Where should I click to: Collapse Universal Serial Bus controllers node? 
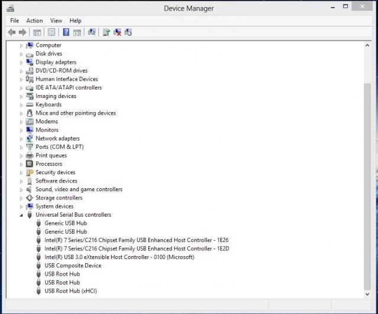[x=22, y=215]
